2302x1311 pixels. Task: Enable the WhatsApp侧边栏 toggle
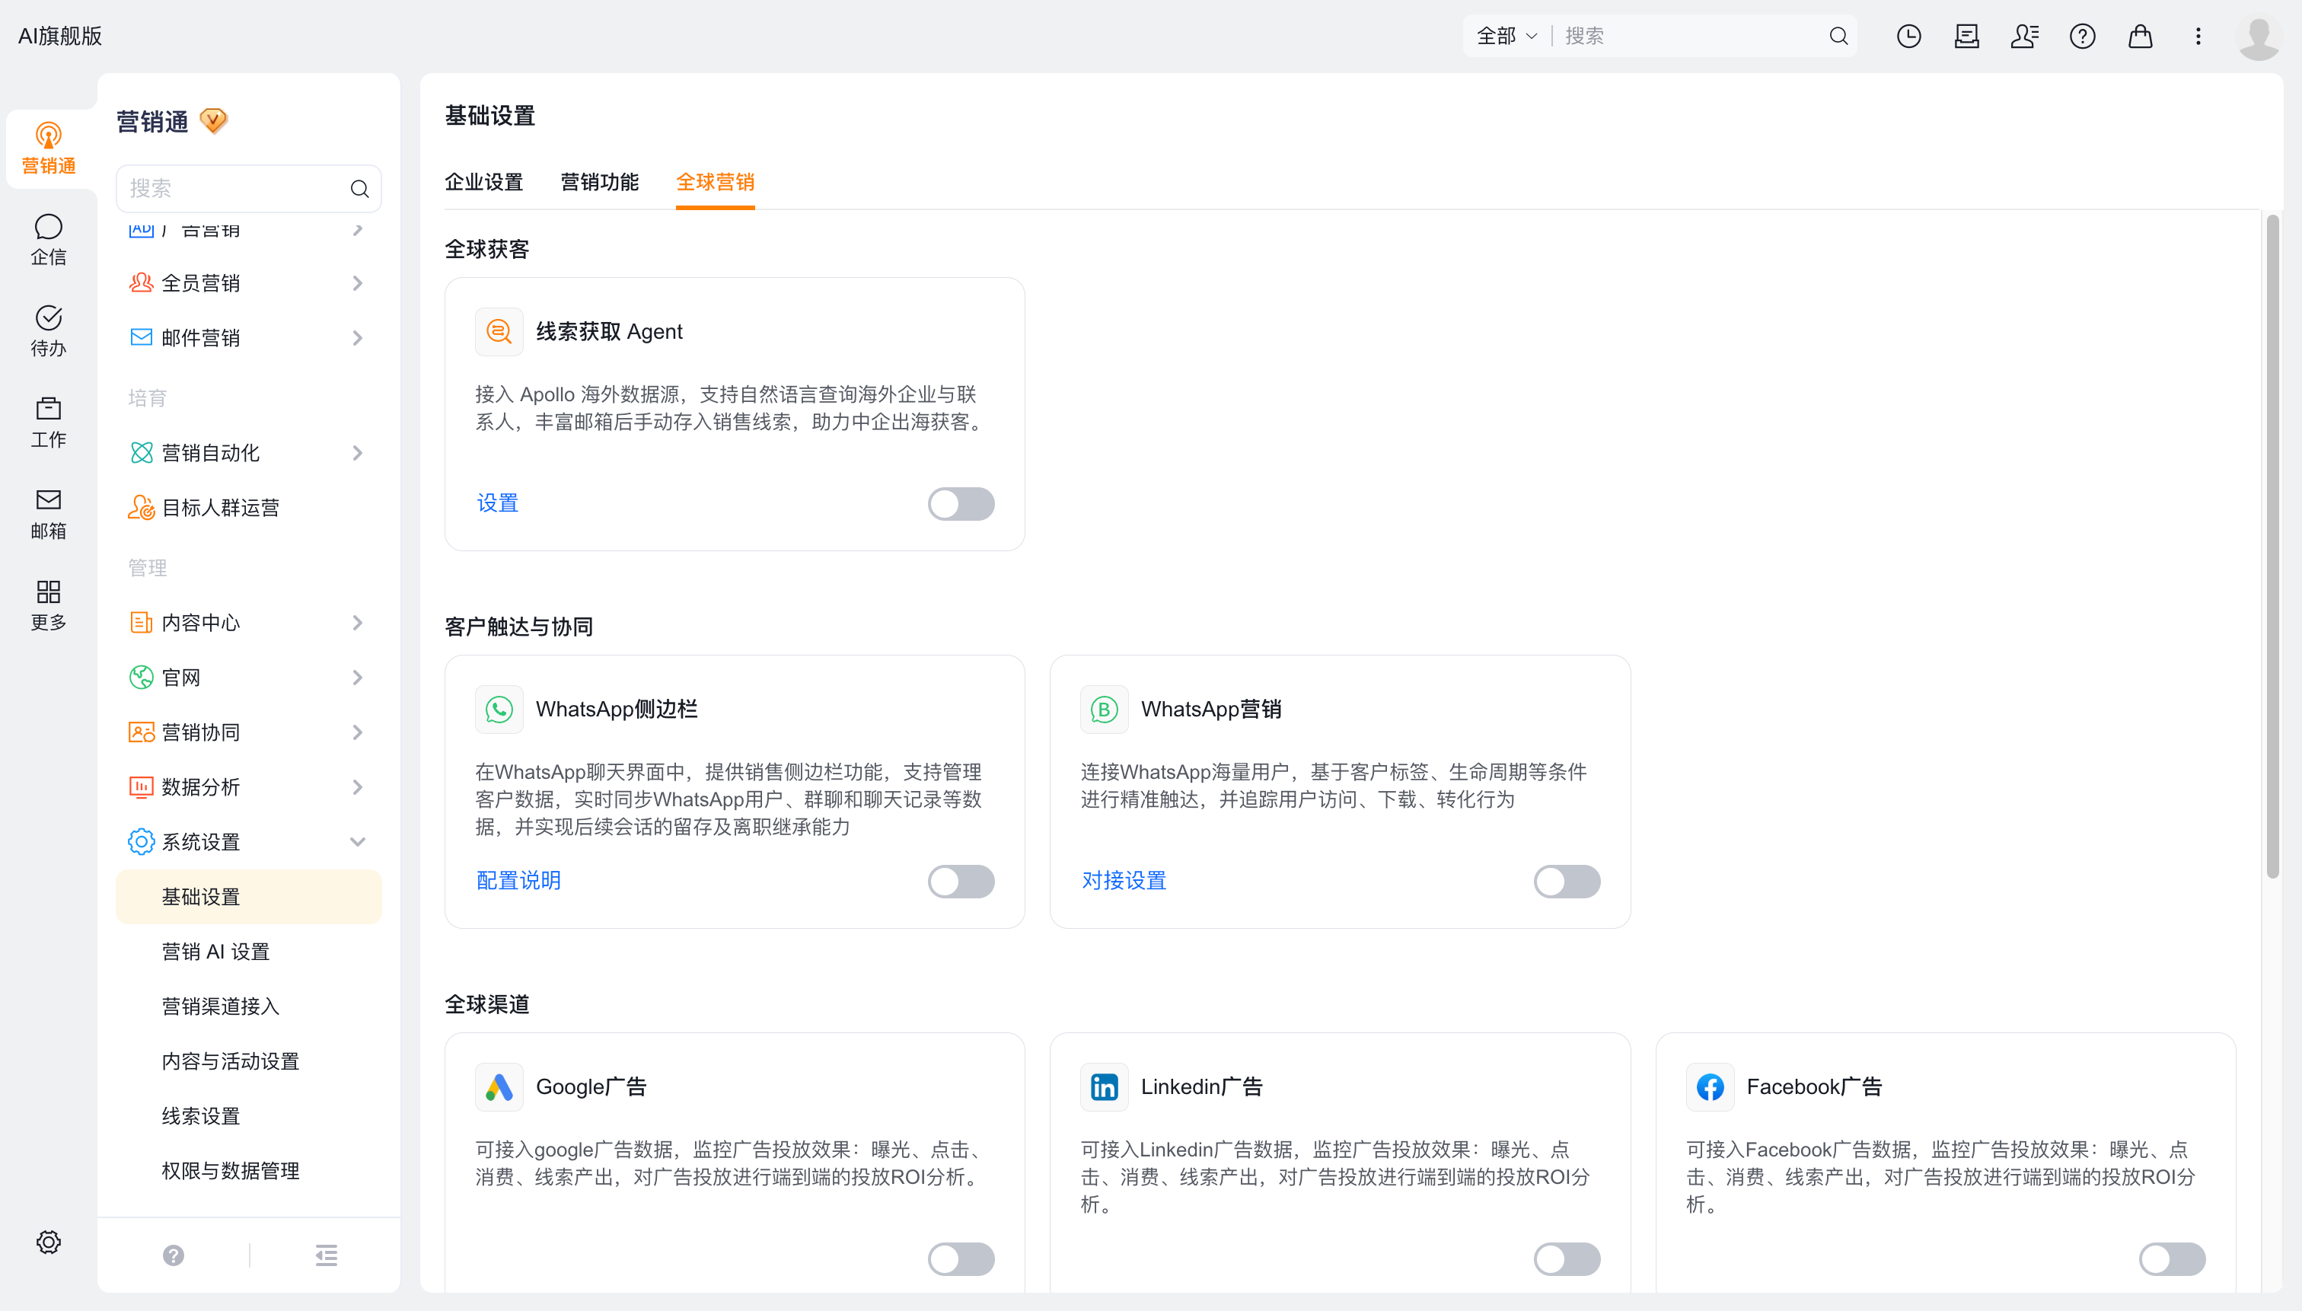961,882
